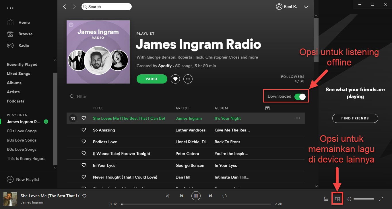This screenshot has width=392, height=209.
Task: Open This Is Kenny Rogers playlist
Action: tap(26, 158)
